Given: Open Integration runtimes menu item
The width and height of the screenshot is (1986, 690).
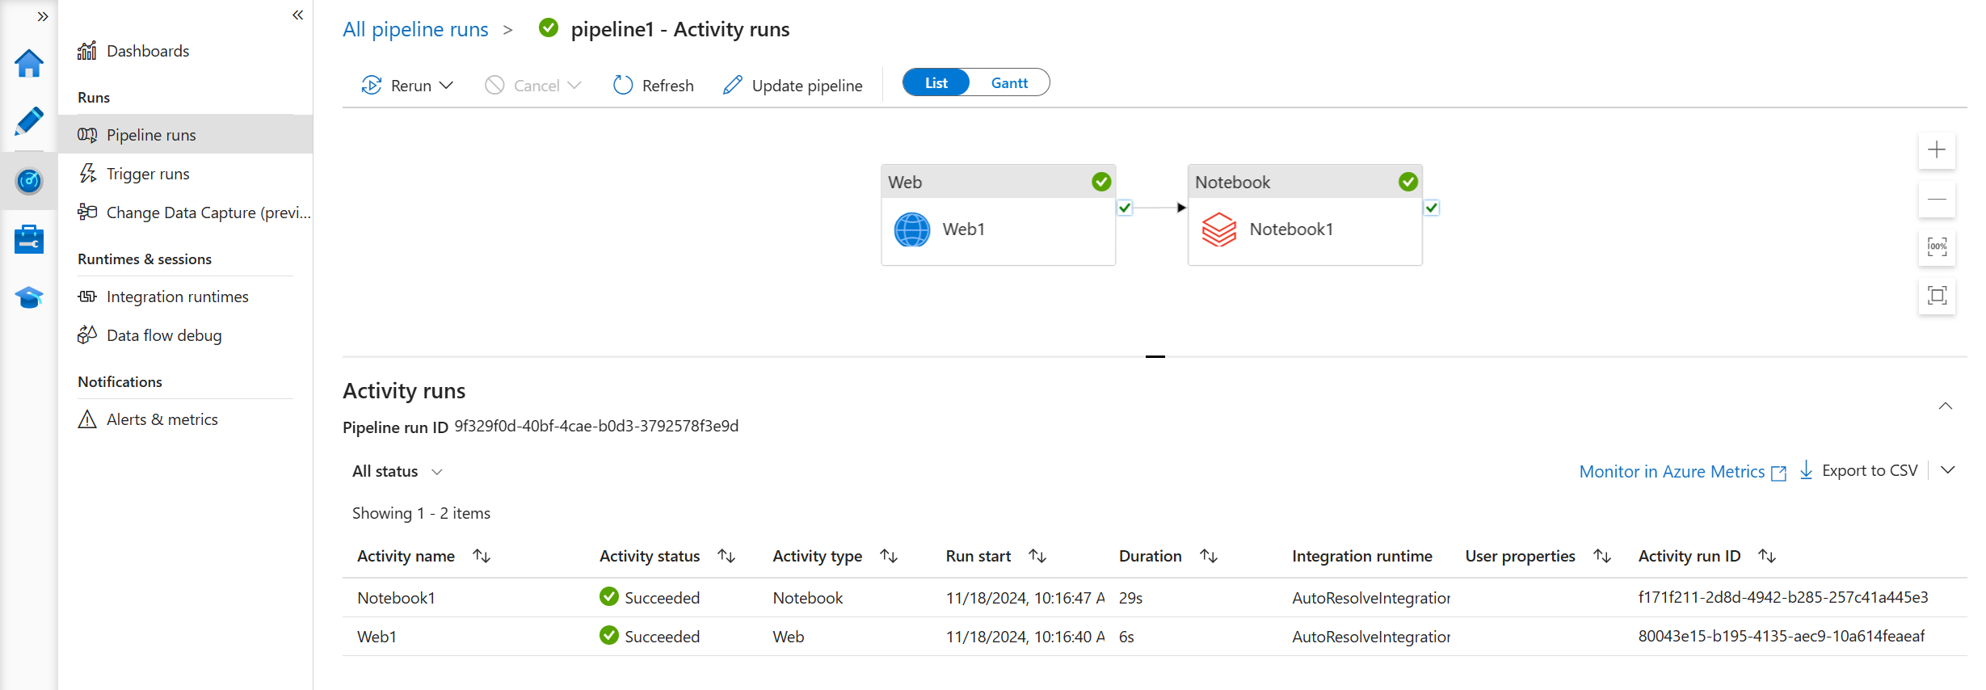Looking at the screenshot, I should pos(177,297).
